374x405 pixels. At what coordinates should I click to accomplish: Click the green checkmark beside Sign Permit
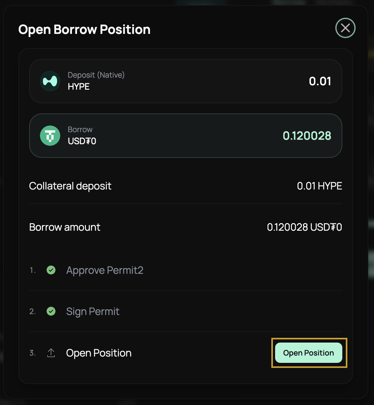51,312
